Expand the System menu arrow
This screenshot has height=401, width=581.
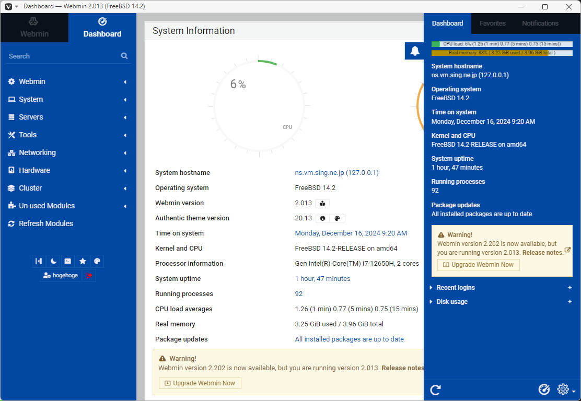(125, 100)
